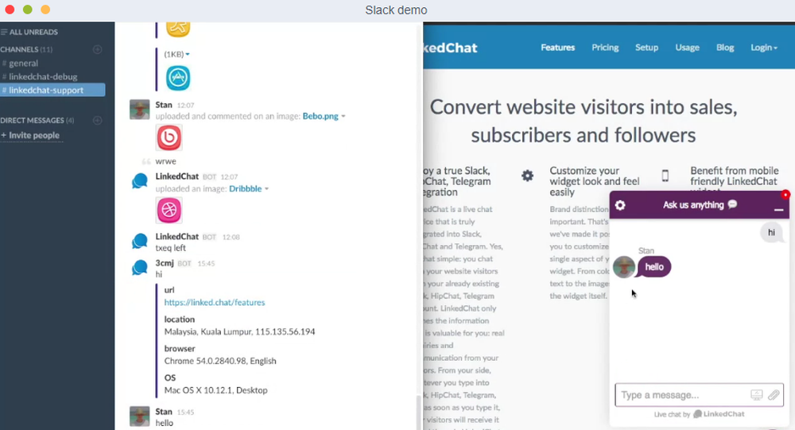Click the mobile phone icon on webpage

tap(665, 176)
